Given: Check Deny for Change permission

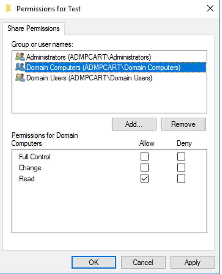Looking at the screenshot, I should (x=181, y=168).
